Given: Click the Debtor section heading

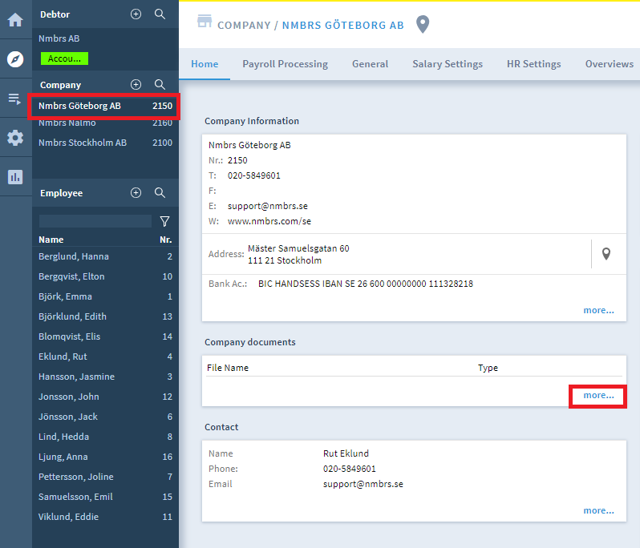Looking at the screenshot, I should [x=55, y=14].
